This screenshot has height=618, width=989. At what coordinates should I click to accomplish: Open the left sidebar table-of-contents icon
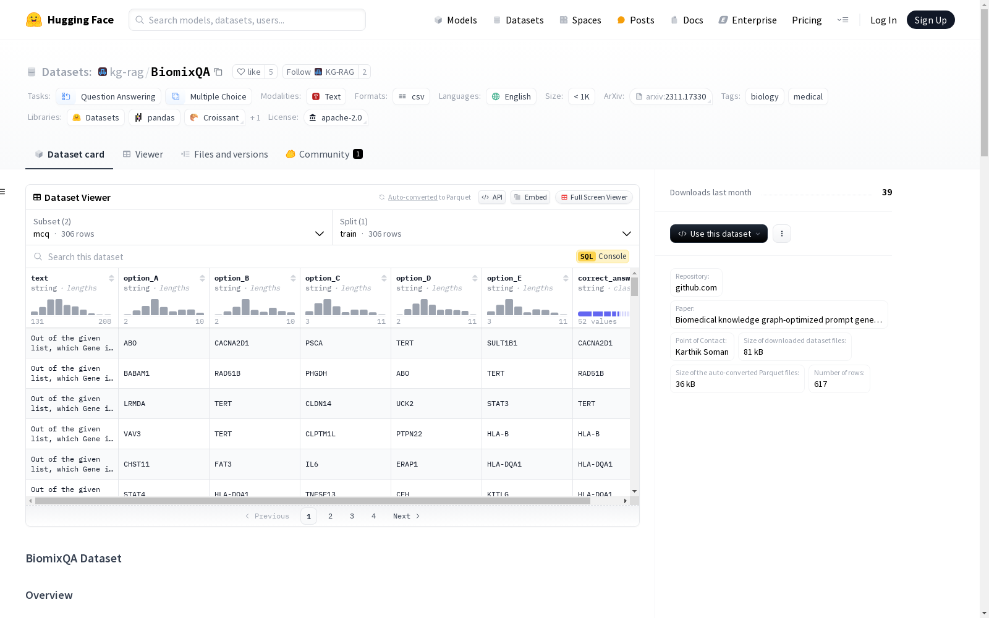tap(2, 192)
